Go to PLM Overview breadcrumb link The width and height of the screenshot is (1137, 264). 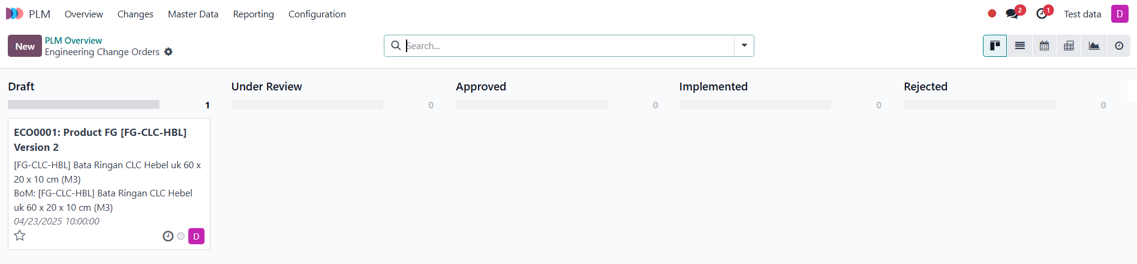click(x=73, y=40)
